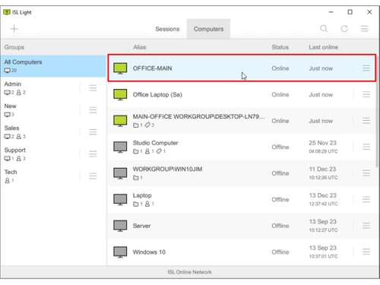The height and width of the screenshot is (285, 380).
Task: Click the refresh icon in toolbar
Action: coord(344,29)
